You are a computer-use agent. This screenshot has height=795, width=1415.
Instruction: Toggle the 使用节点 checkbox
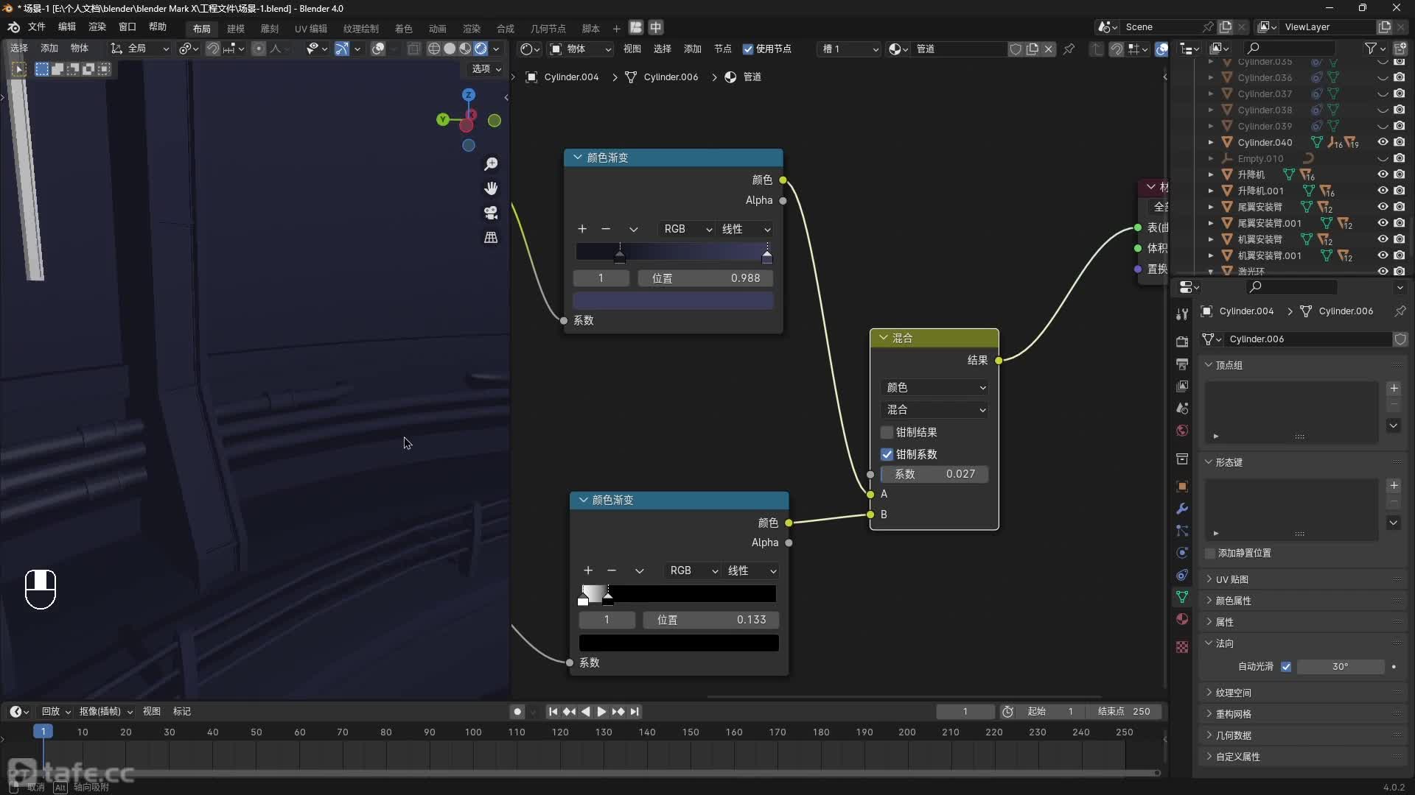point(748,49)
